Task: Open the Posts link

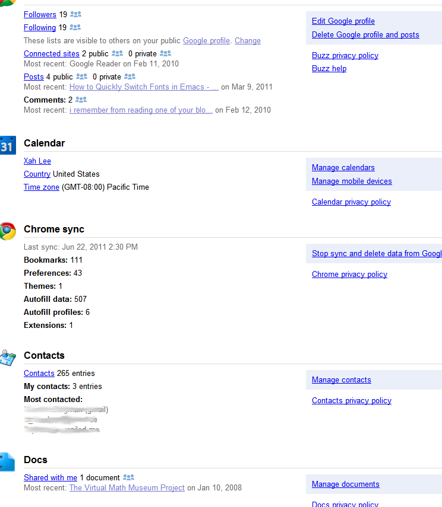Action: pyautogui.click(x=34, y=77)
